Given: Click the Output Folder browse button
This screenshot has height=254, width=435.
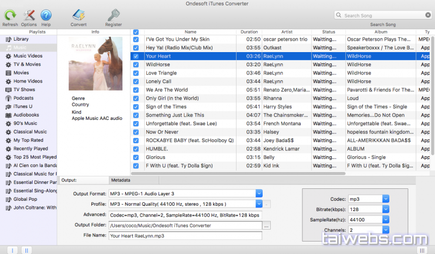Looking at the screenshot, I should click(x=266, y=225).
